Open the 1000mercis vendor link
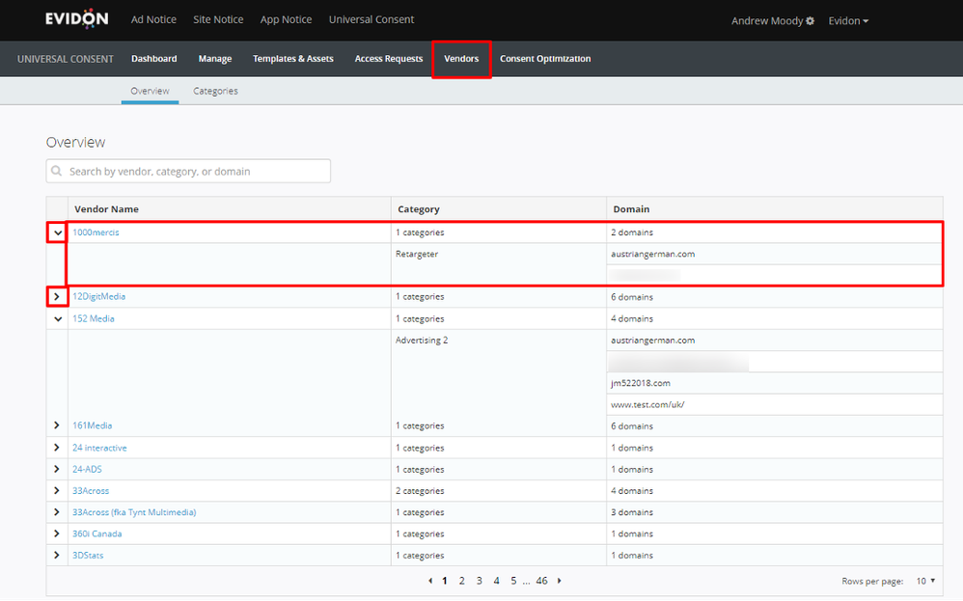963x601 pixels. tap(96, 232)
